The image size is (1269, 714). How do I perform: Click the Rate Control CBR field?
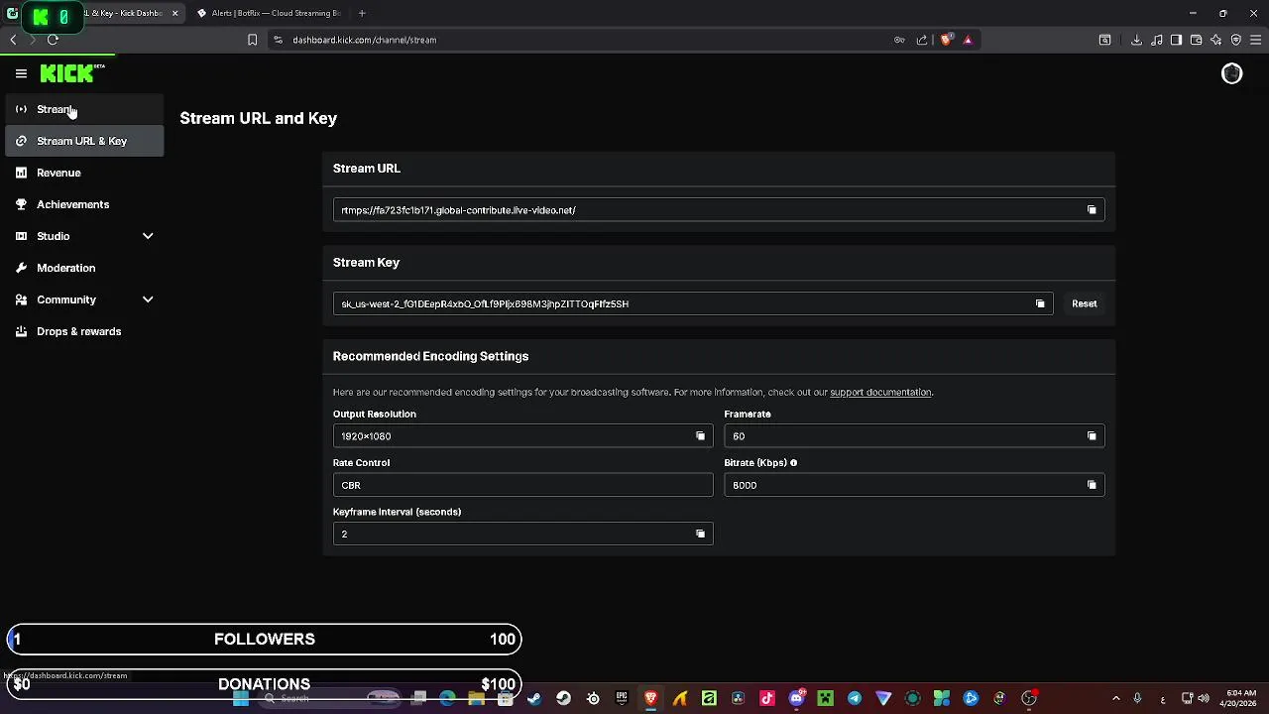[522, 485]
